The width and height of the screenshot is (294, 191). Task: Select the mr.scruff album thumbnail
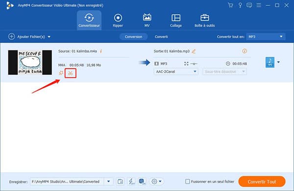[x=30, y=62]
